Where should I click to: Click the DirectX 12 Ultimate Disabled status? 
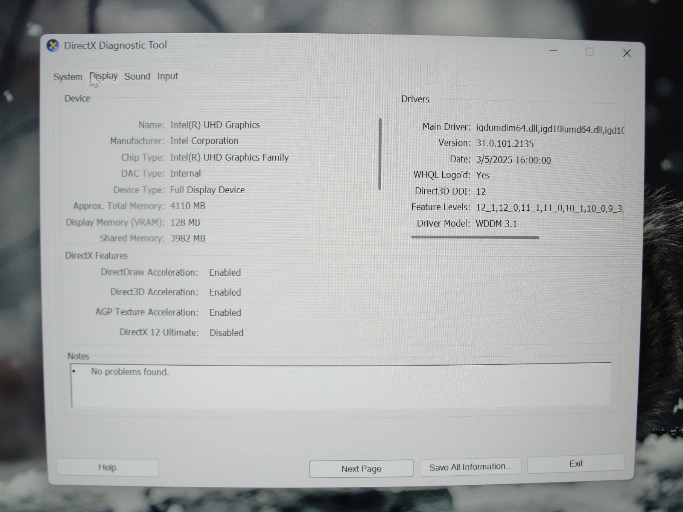[226, 333]
